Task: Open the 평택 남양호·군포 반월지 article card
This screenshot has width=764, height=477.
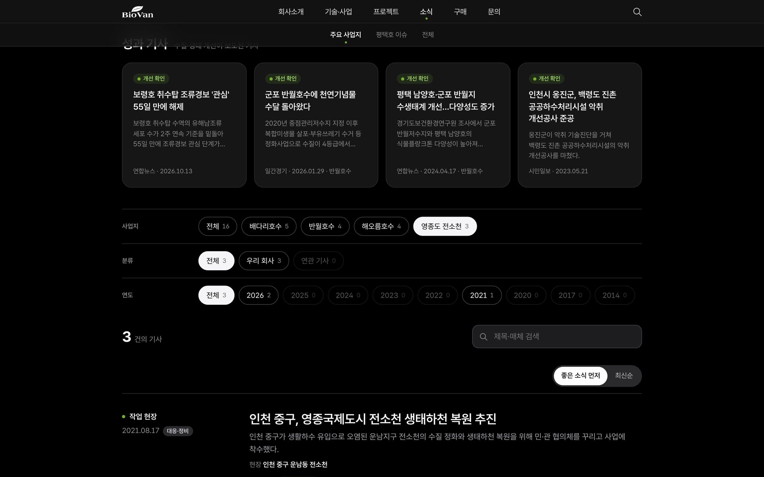Action: point(448,125)
